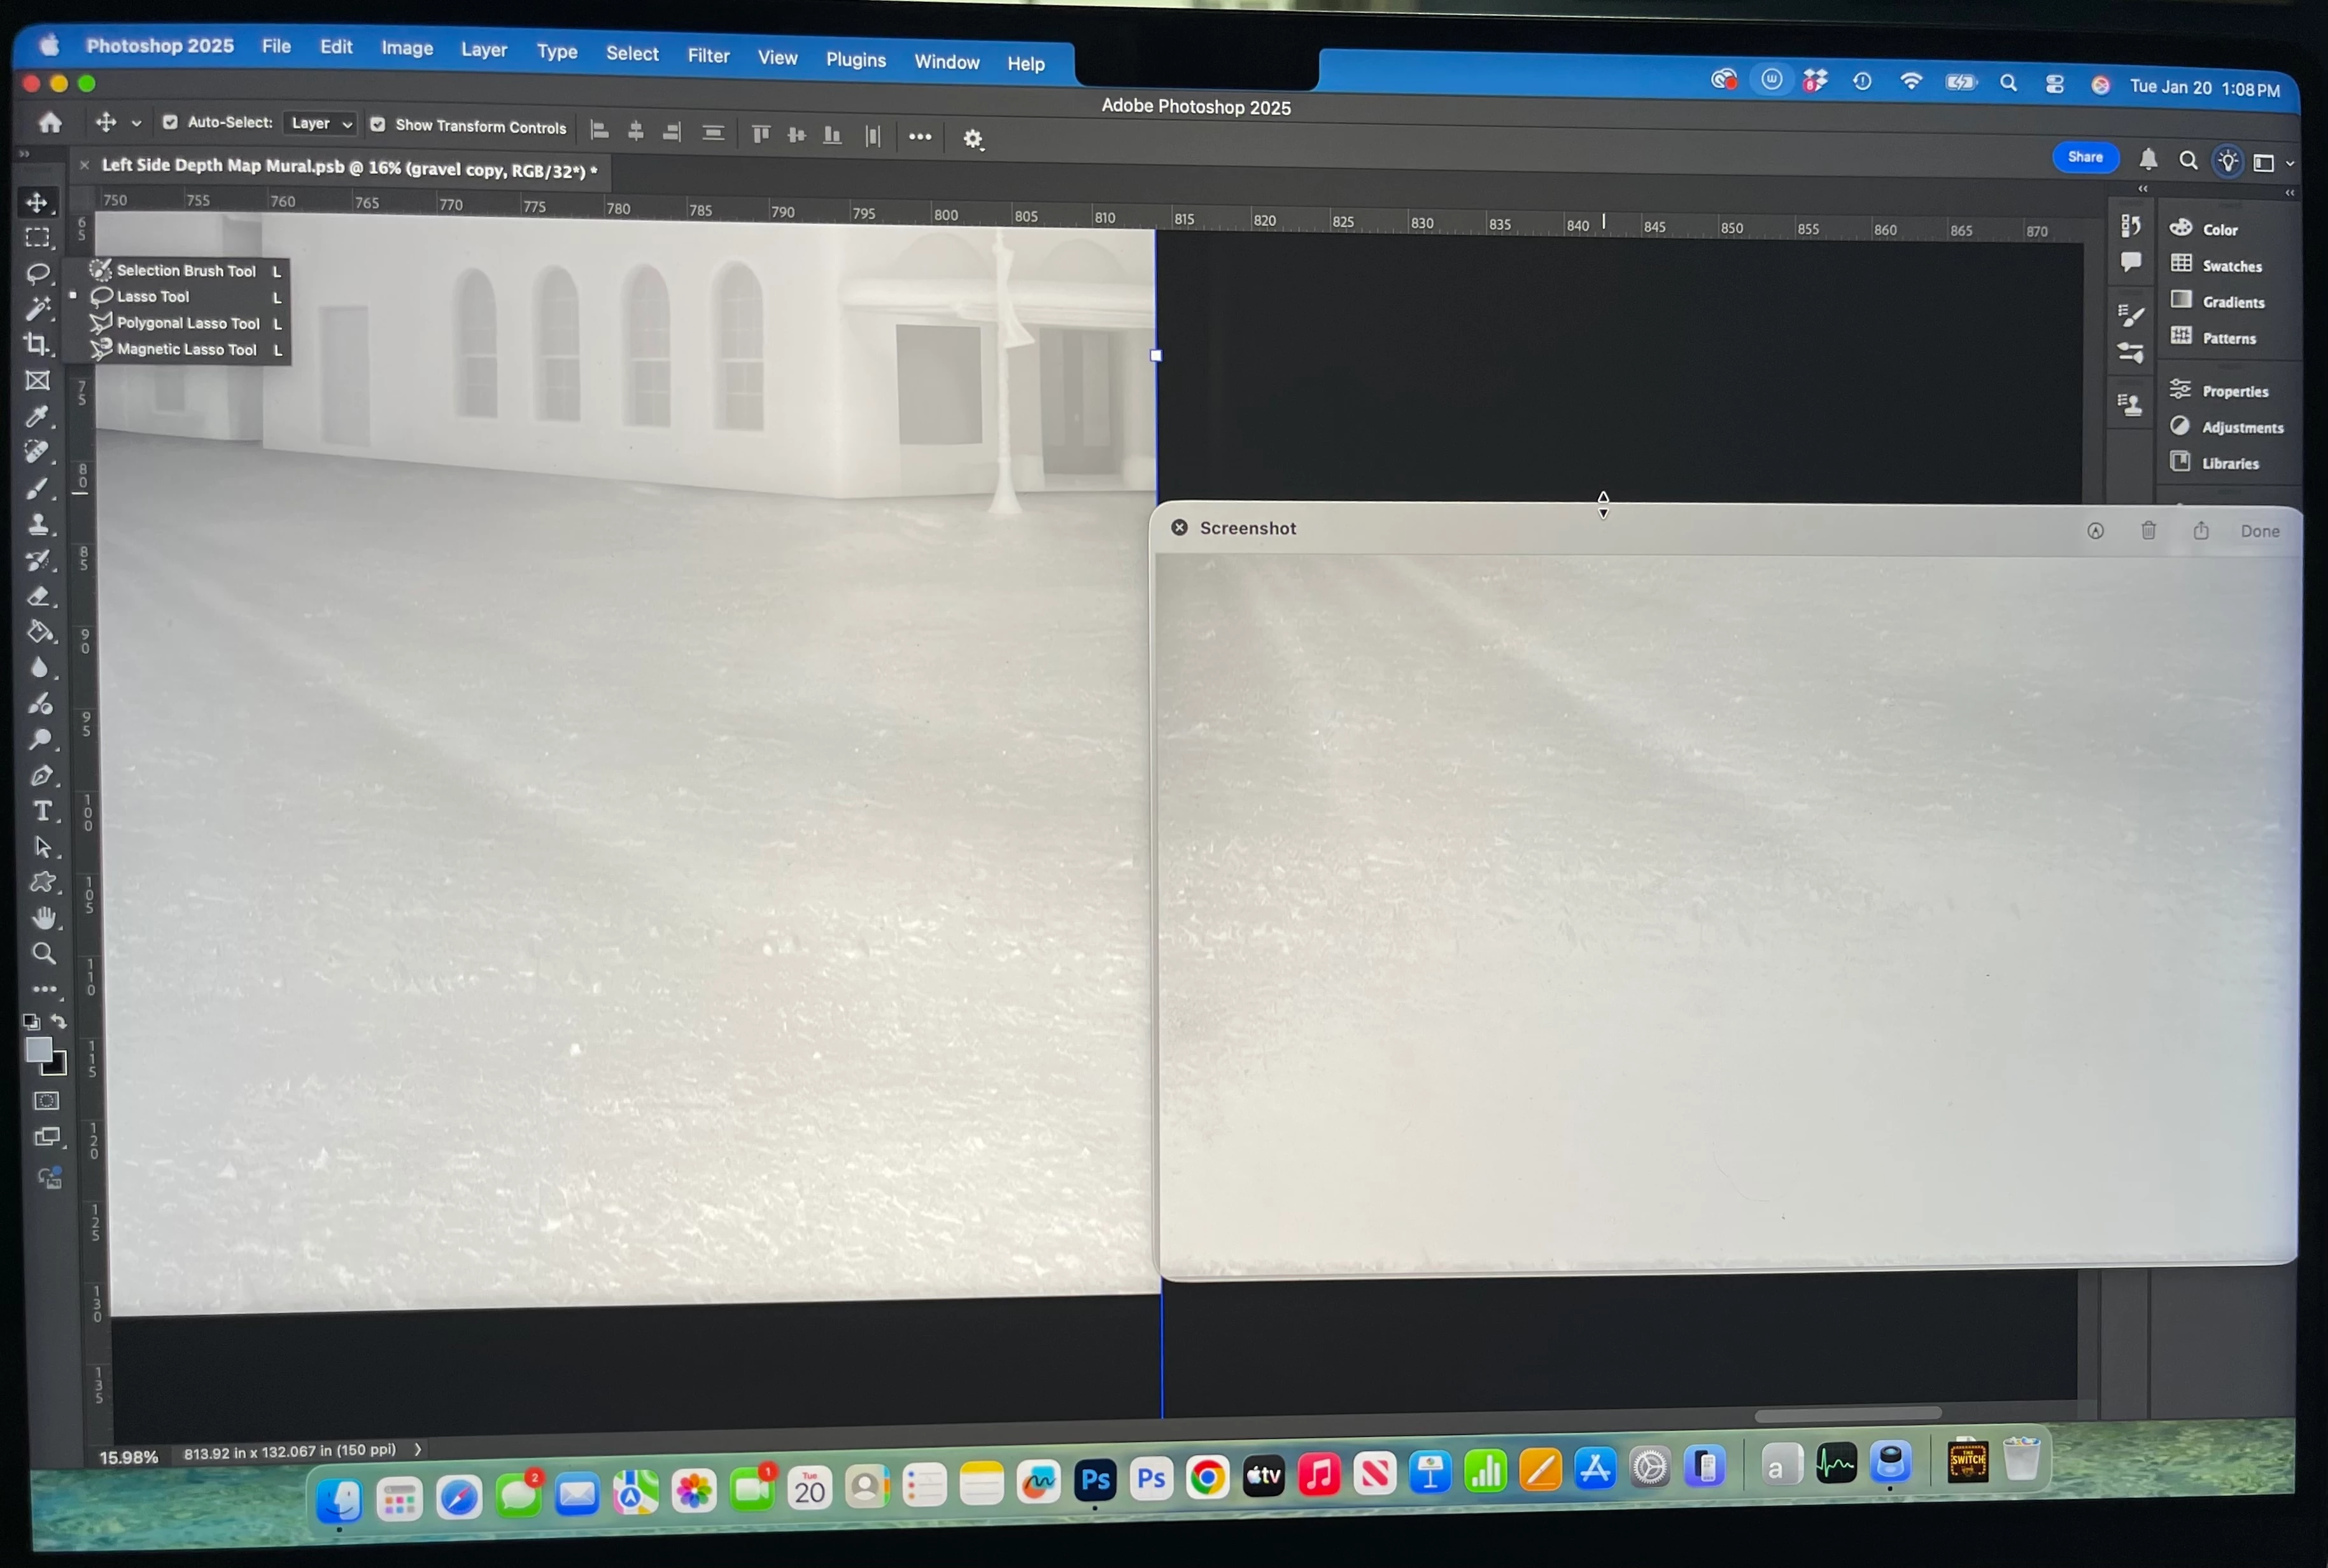
Task: Select the History Brush tool
Action: [x=39, y=560]
